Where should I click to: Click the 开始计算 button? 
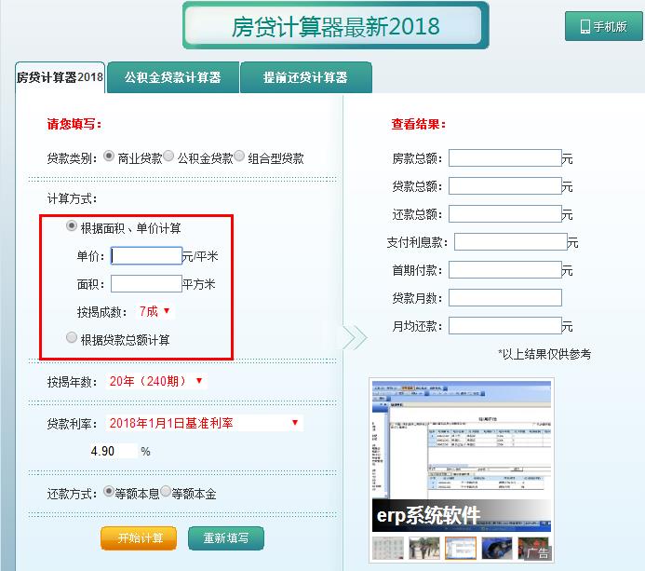coord(139,538)
